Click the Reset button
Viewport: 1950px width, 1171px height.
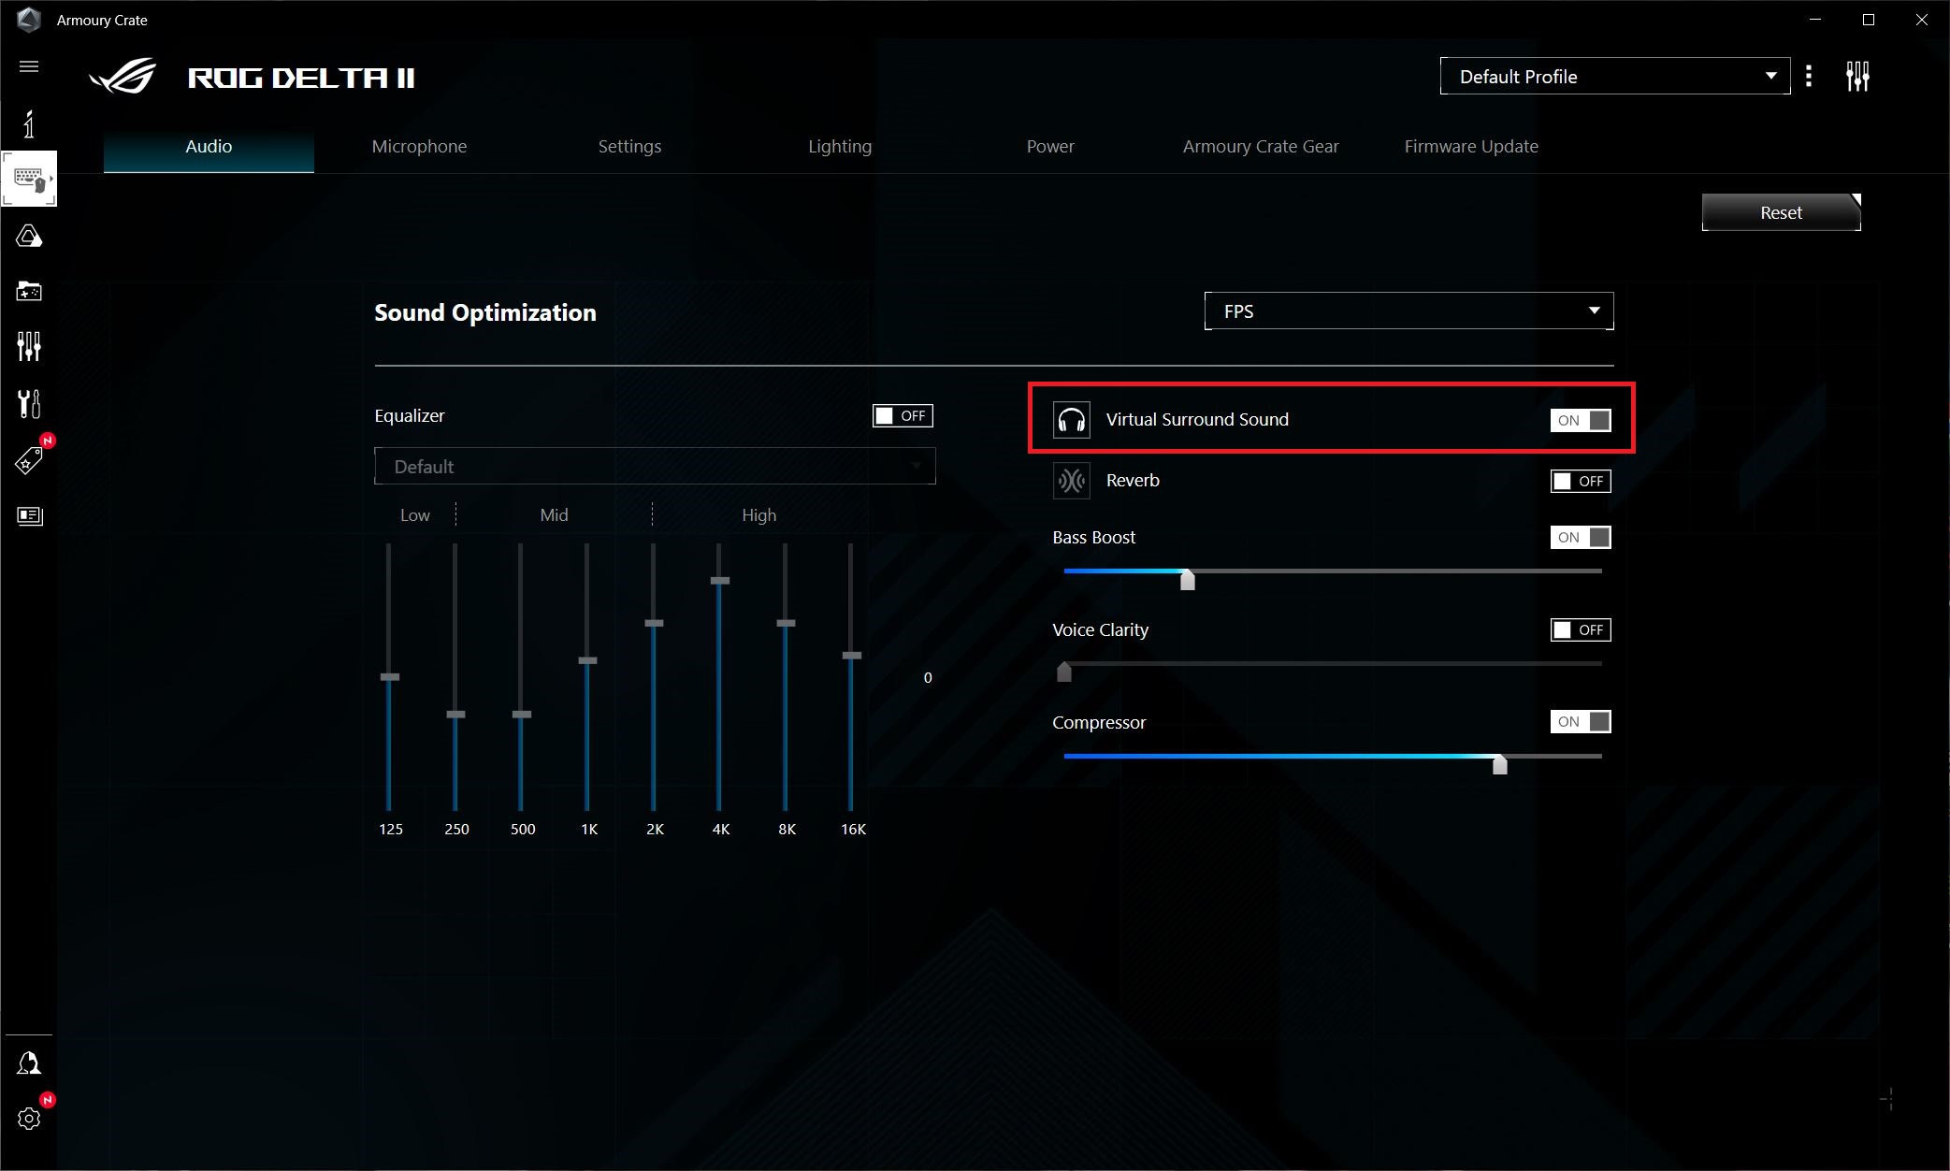tap(1781, 212)
